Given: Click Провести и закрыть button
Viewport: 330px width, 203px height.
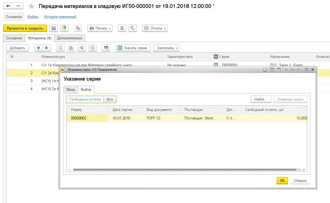Looking at the screenshot, I should [x=25, y=28].
